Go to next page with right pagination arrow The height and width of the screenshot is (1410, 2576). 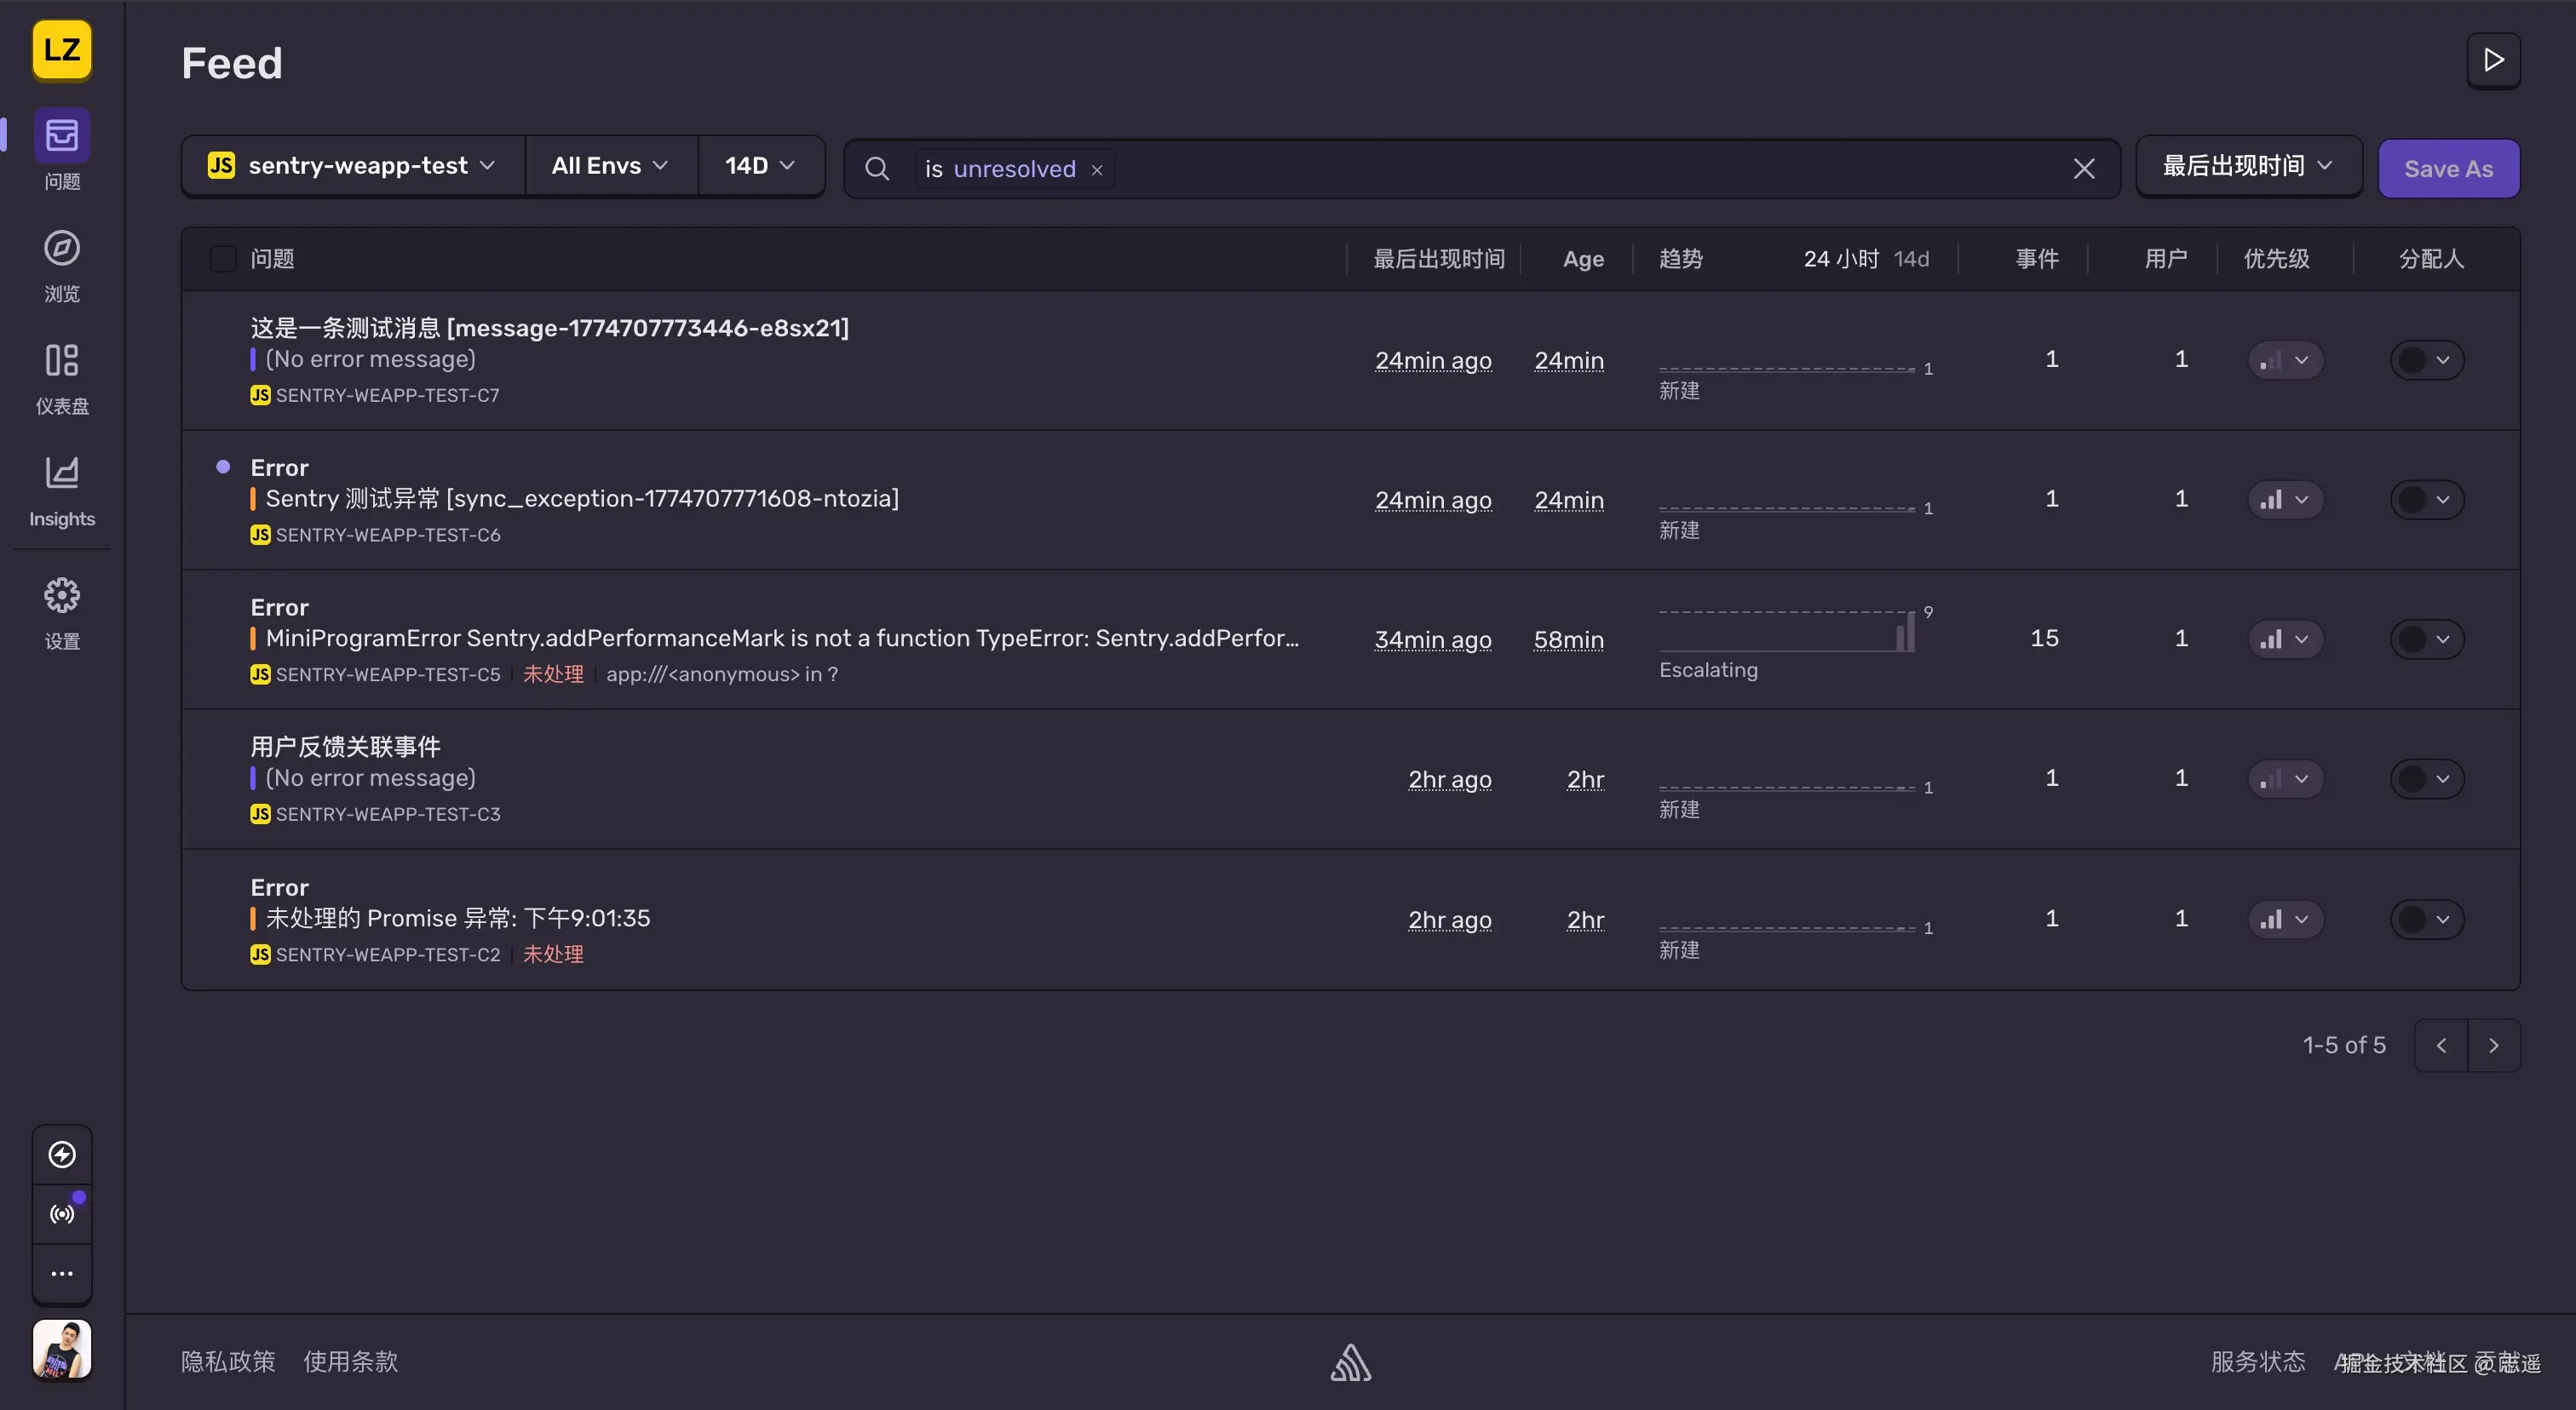tap(2494, 1044)
